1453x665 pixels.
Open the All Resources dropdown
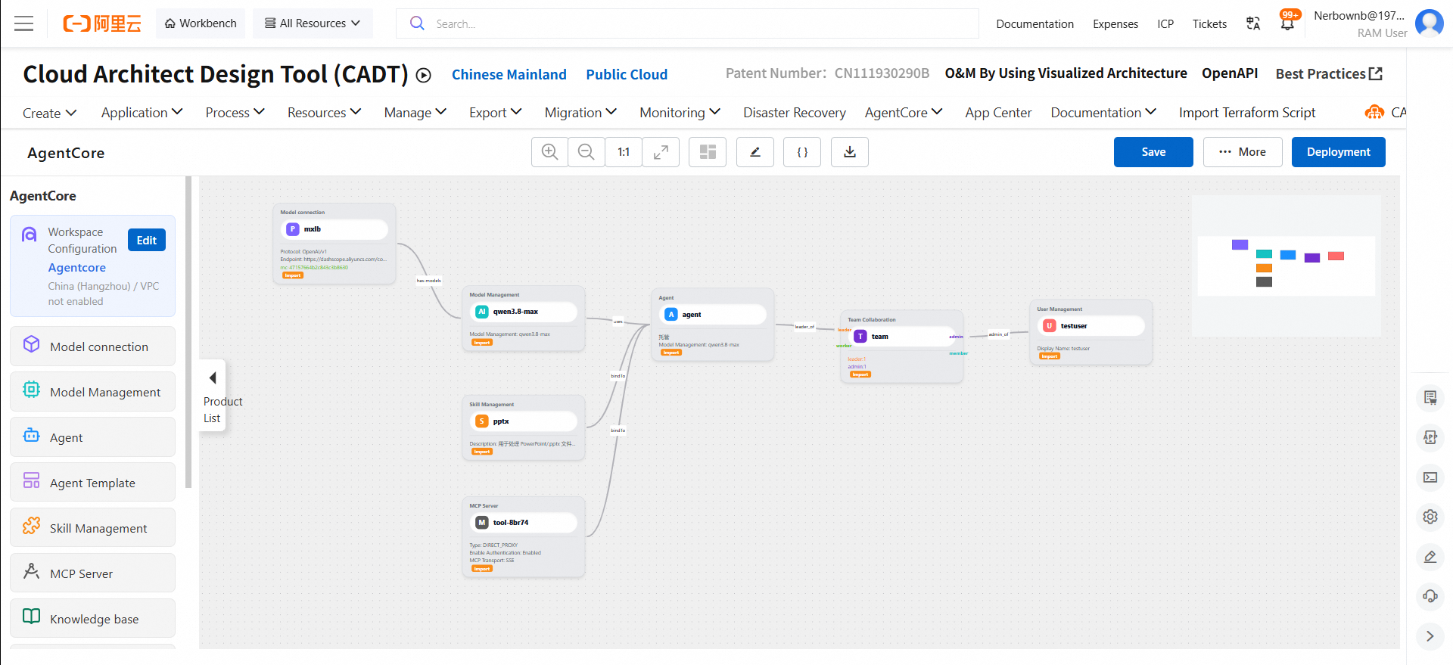313,23
